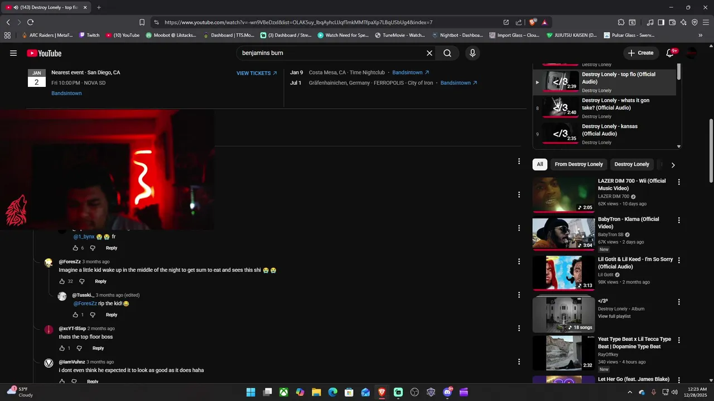Select the 'Destroy Lonely' filter chip
The height and width of the screenshot is (401, 714).
[631, 164]
